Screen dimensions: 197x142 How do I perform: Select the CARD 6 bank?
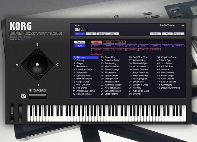[155, 50]
